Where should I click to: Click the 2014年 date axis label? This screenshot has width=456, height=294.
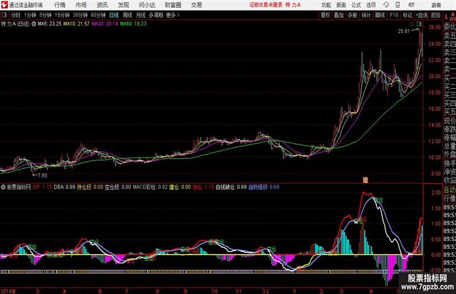[x=8, y=291]
